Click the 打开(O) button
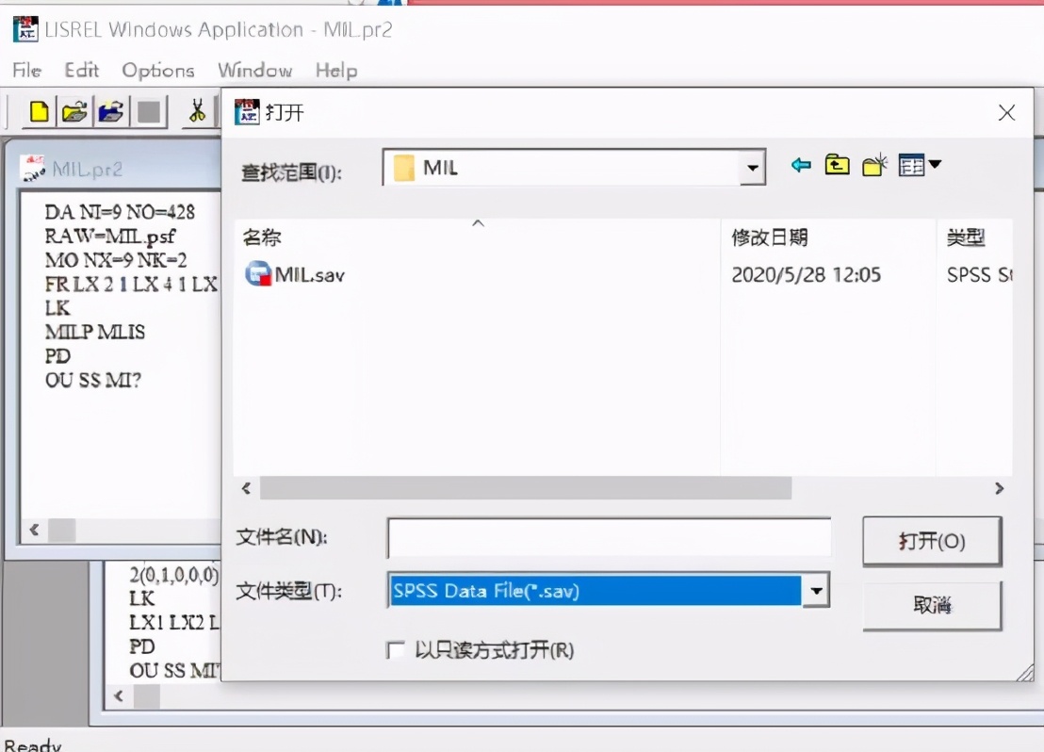This screenshot has width=1044, height=752. (931, 541)
